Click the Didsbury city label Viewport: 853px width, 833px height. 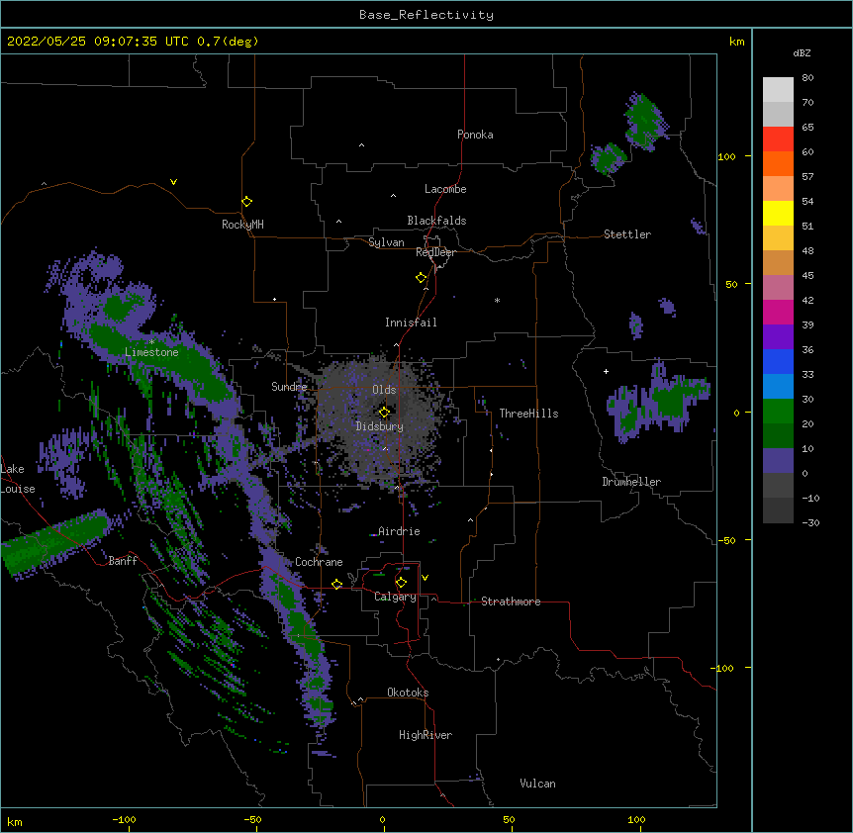(x=380, y=426)
